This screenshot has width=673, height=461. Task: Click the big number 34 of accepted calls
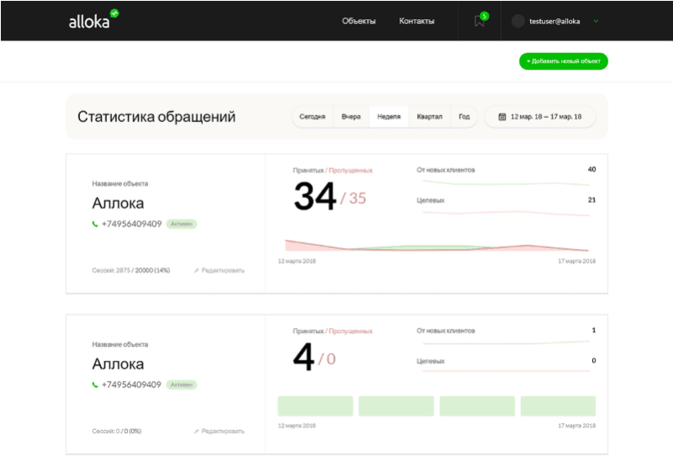[314, 197]
